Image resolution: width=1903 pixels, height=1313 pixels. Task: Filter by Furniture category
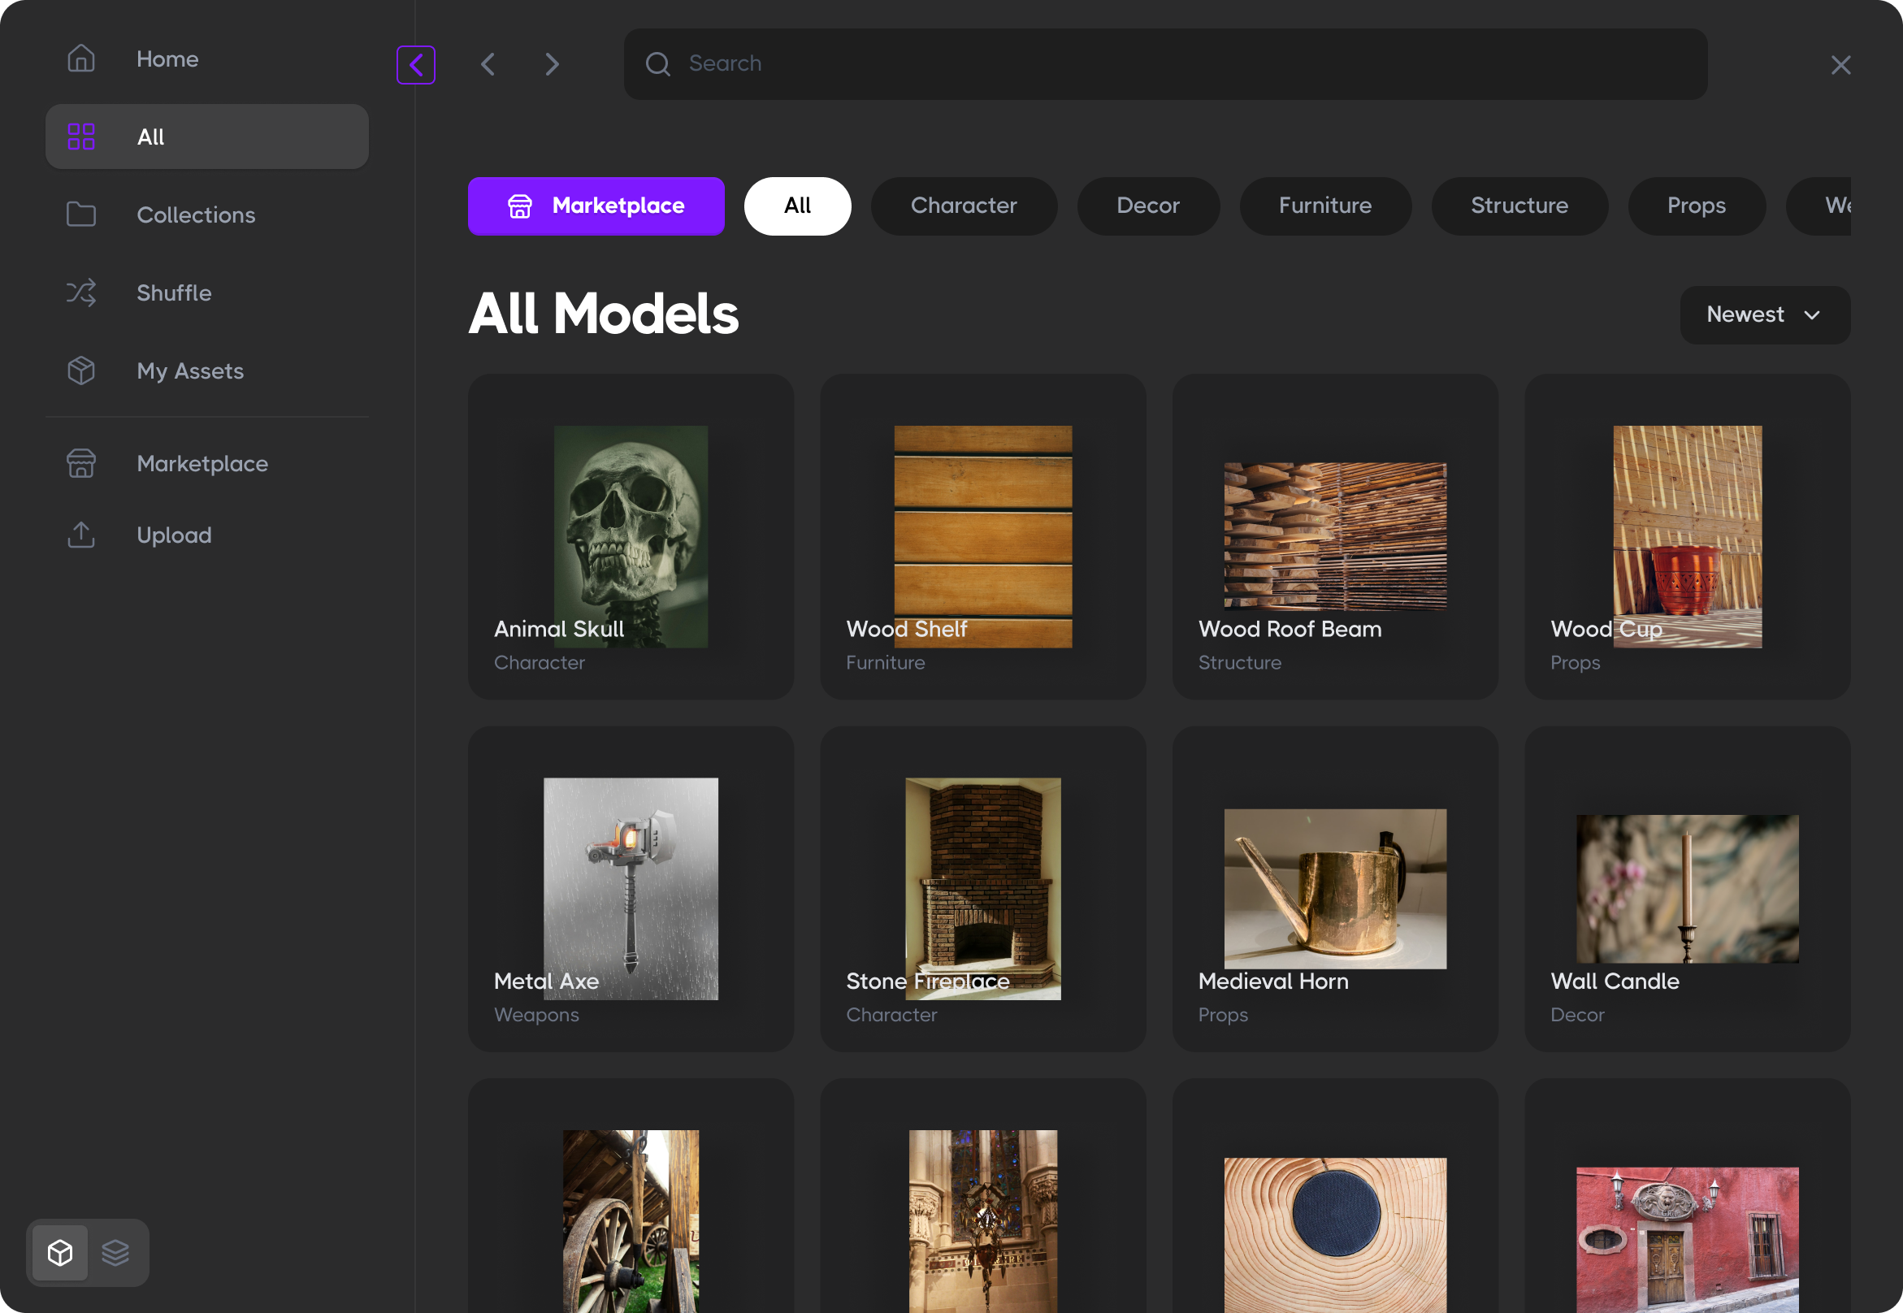coord(1324,206)
